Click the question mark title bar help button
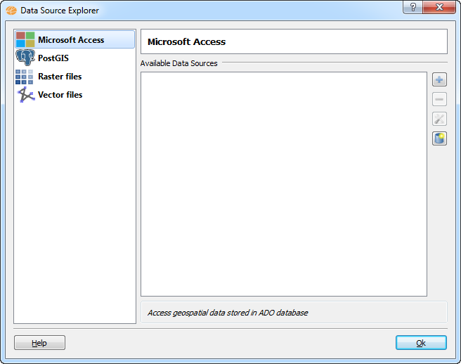The width and height of the screenshot is (461, 364). [x=413, y=7]
